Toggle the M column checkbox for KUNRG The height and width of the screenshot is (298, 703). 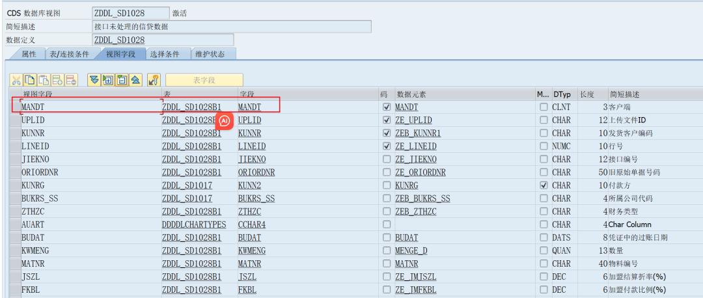coord(544,185)
